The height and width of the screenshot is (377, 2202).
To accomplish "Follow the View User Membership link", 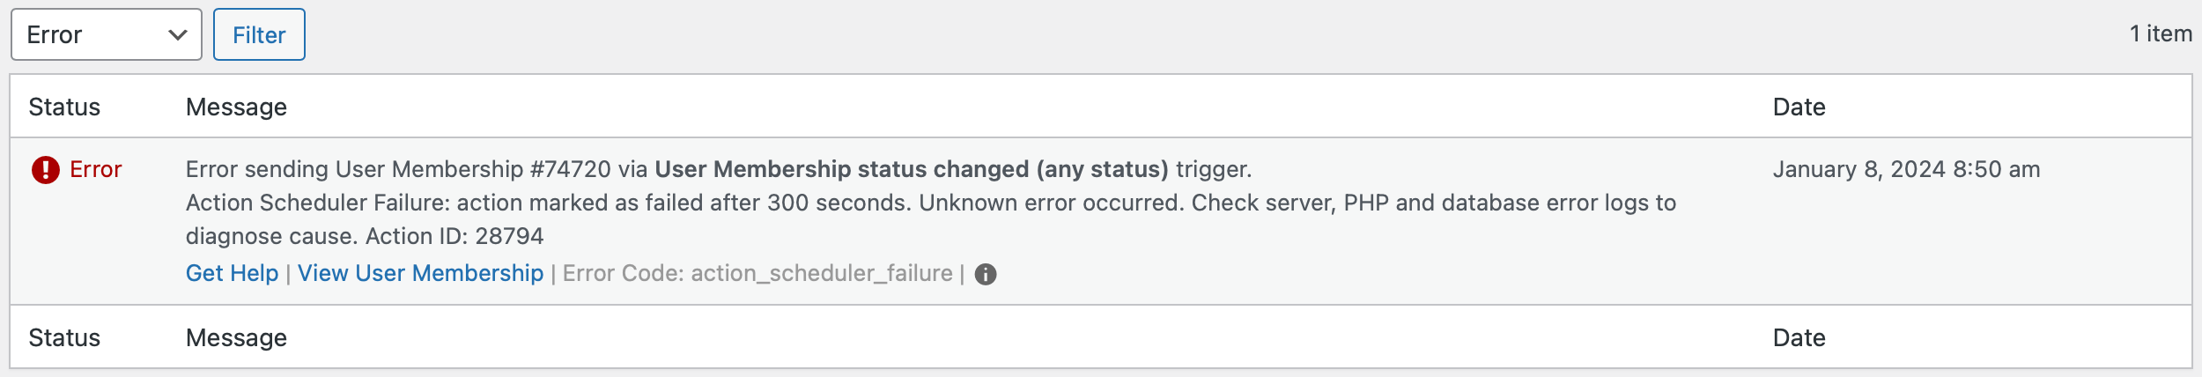I will (x=420, y=273).
